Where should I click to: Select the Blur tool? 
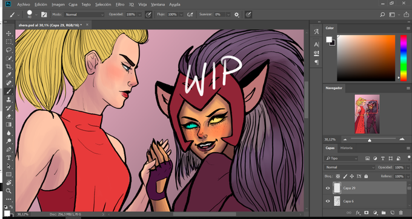8,133
